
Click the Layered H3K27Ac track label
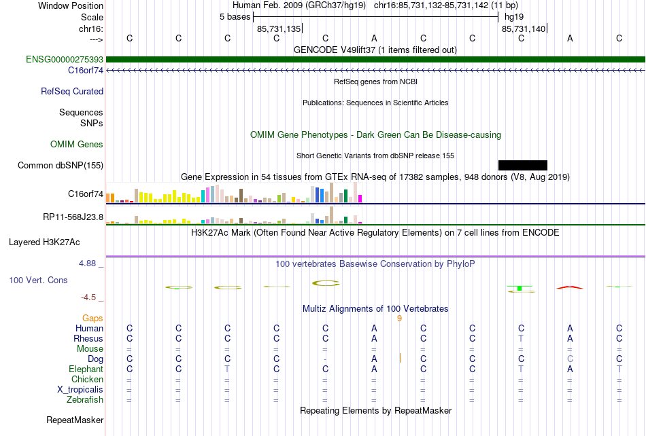coord(44,242)
